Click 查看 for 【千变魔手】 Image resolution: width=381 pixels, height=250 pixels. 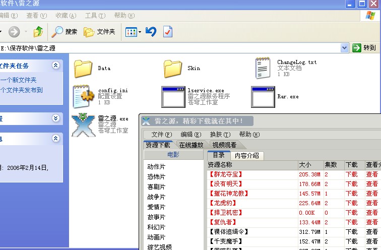[372, 241]
